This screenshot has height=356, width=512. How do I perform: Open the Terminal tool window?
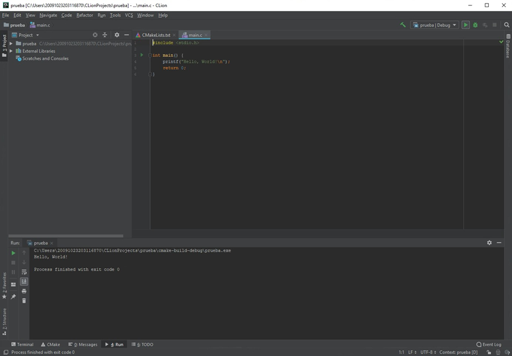pyautogui.click(x=22, y=344)
